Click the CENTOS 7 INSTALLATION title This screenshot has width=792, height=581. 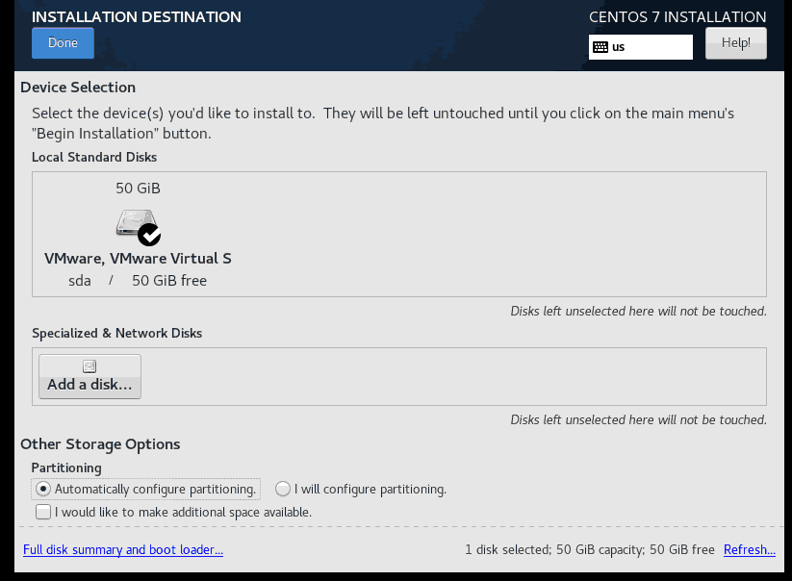[x=677, y=17]
